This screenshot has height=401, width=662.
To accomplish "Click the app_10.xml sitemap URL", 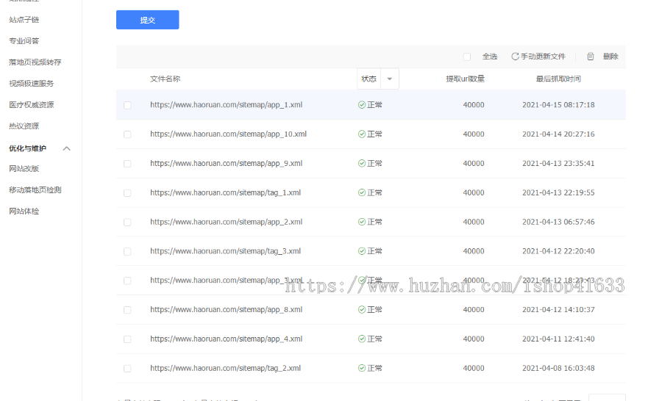I will tap(229, 134).
